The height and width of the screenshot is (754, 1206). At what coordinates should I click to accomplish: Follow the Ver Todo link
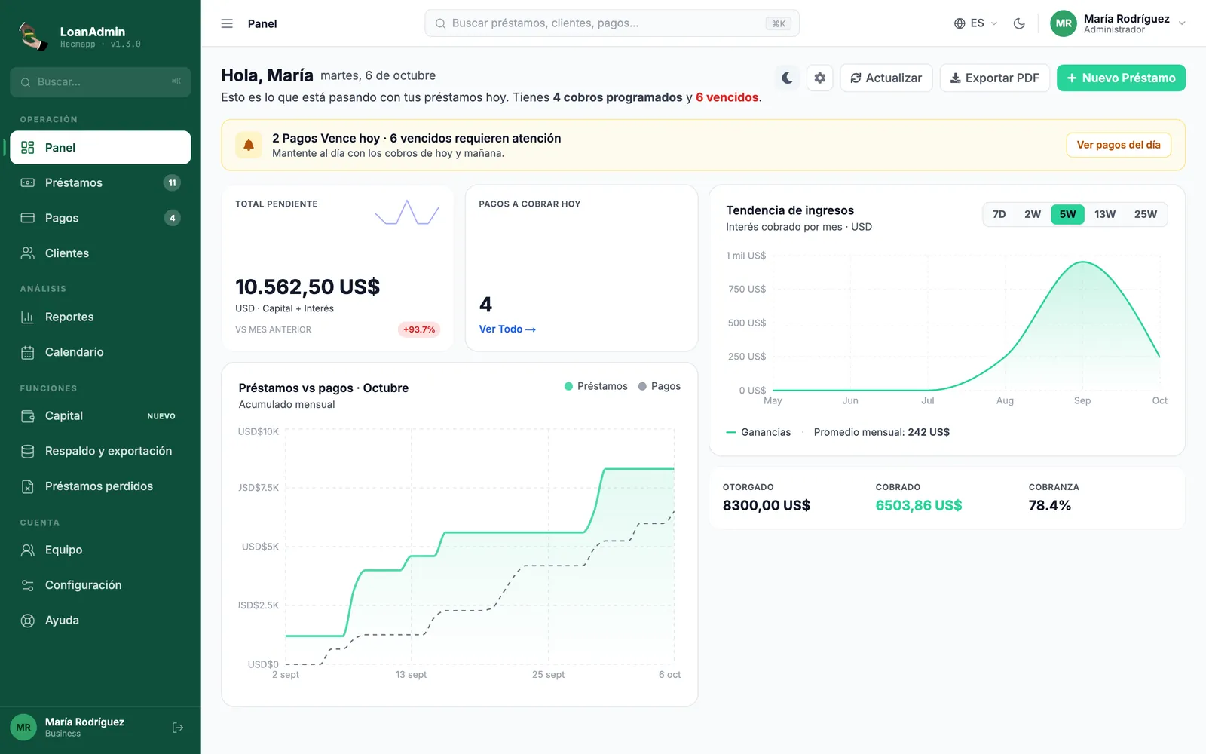[x=507, y=329]
